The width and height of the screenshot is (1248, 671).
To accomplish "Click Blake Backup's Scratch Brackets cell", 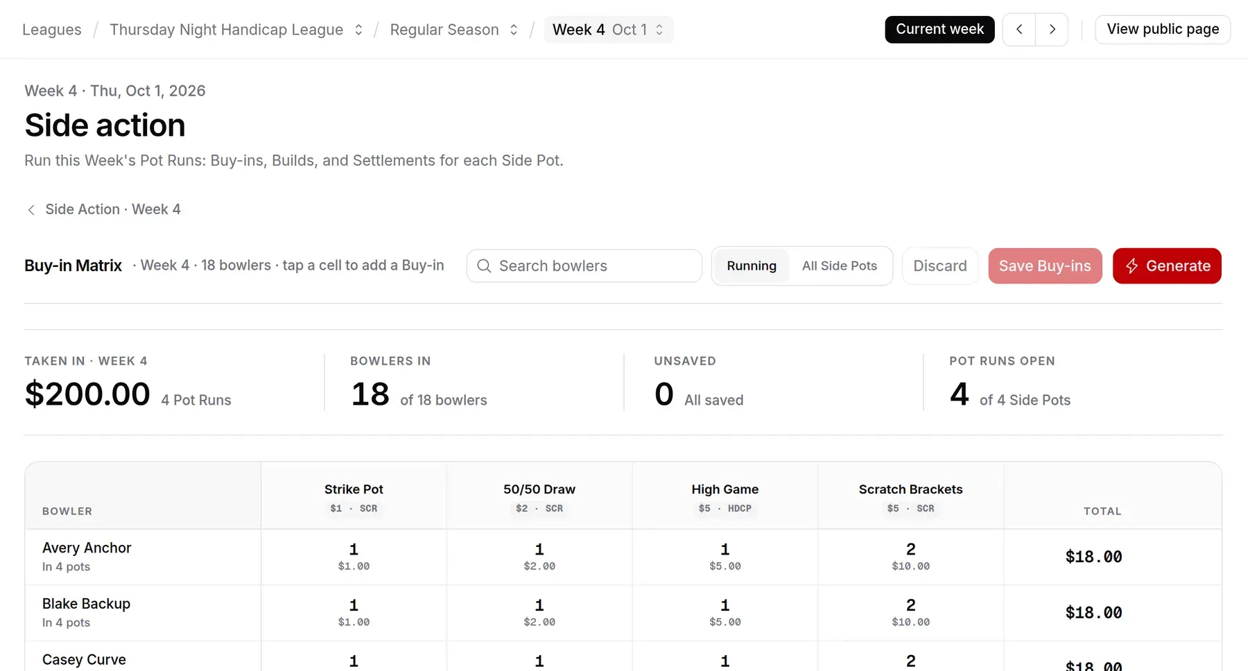I will (911, 613).
